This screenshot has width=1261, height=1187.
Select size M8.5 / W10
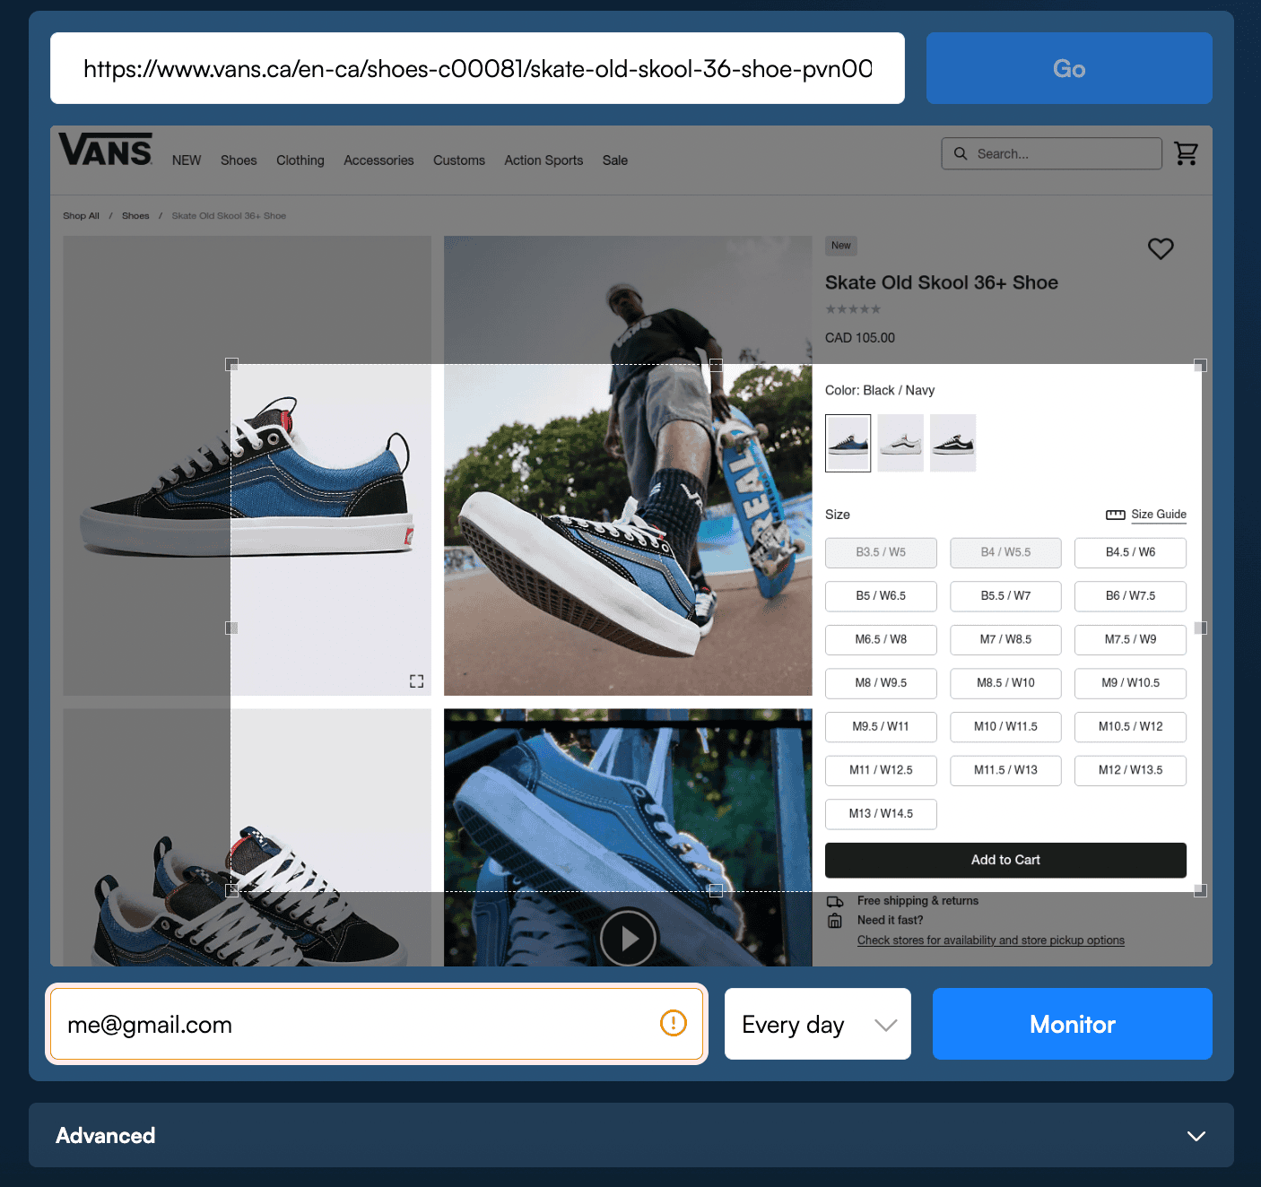pos(1005,683)
